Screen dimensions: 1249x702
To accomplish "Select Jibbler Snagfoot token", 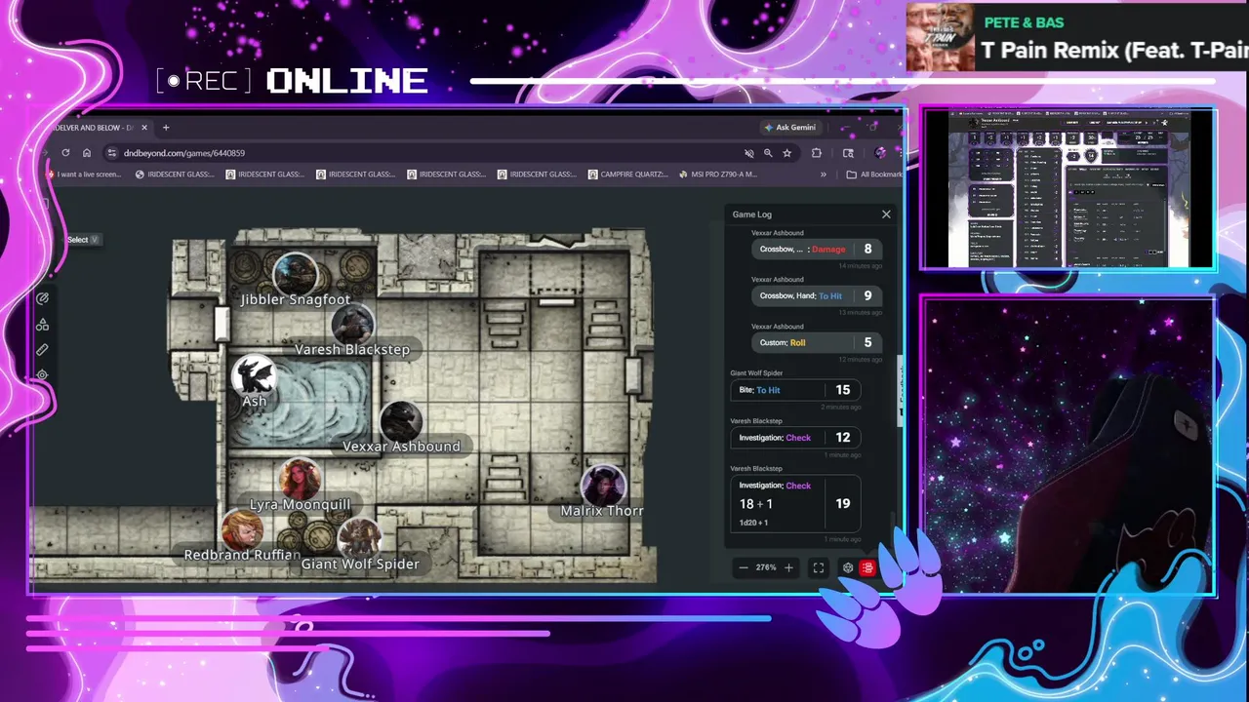I will tap(295, 274).
